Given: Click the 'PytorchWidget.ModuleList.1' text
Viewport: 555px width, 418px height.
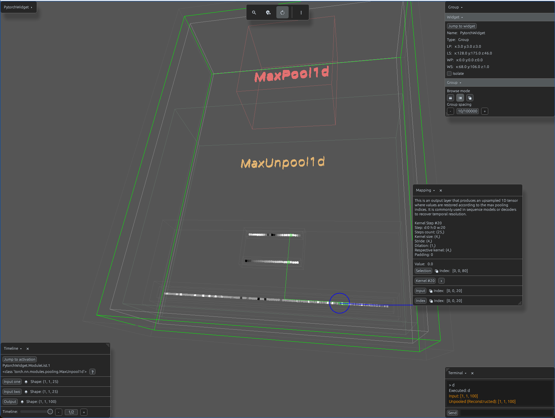Looking at the screenshot, I should tap(26, 366).
